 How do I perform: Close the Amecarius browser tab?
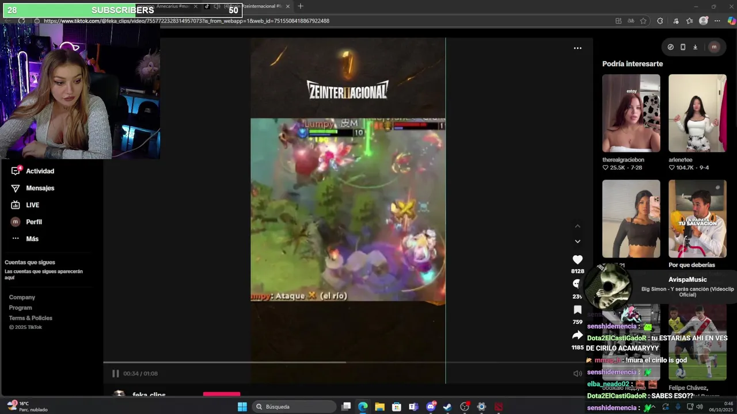[196, 6]
